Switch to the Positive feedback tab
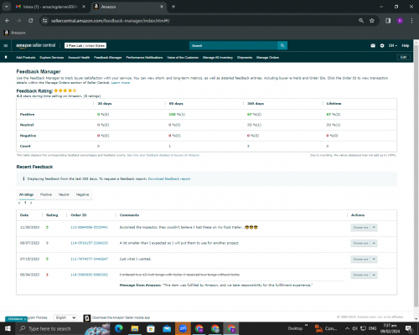 (46, 194)
